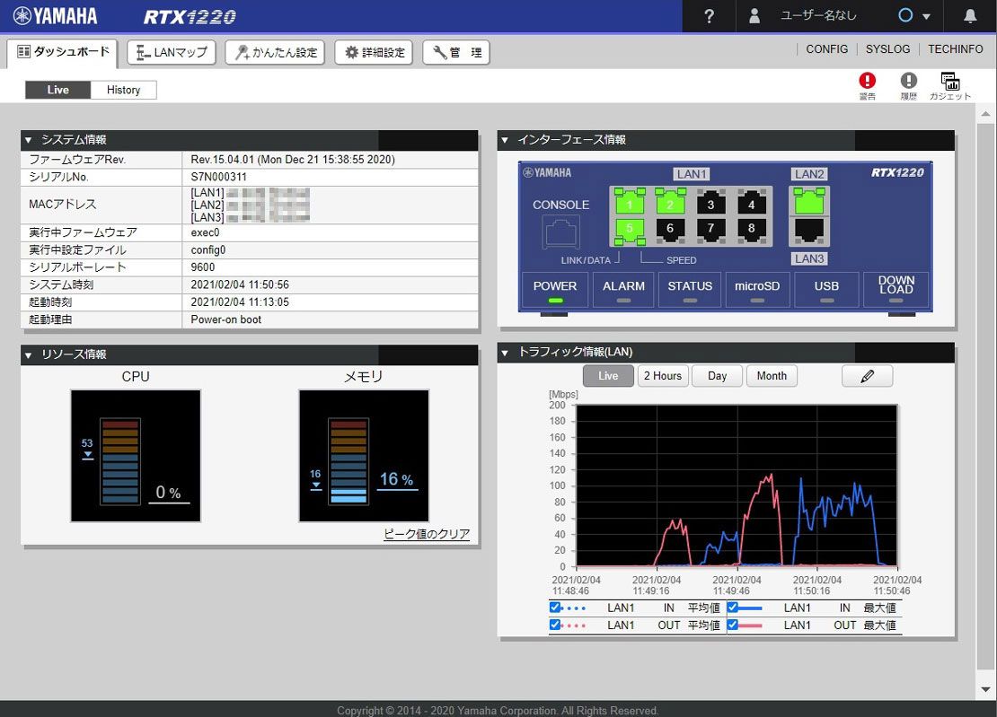Collapse the System Information panel
The width and height of the screenshot is (997, 717).
click(28, 140)
